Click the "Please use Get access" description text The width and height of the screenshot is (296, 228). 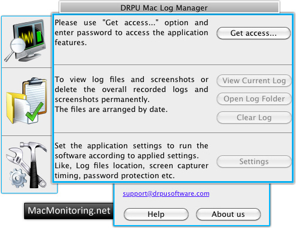tap(131, 33)
